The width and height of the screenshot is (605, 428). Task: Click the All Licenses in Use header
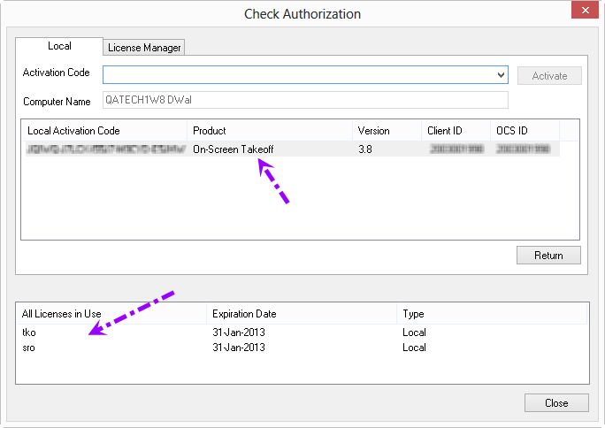111,314
